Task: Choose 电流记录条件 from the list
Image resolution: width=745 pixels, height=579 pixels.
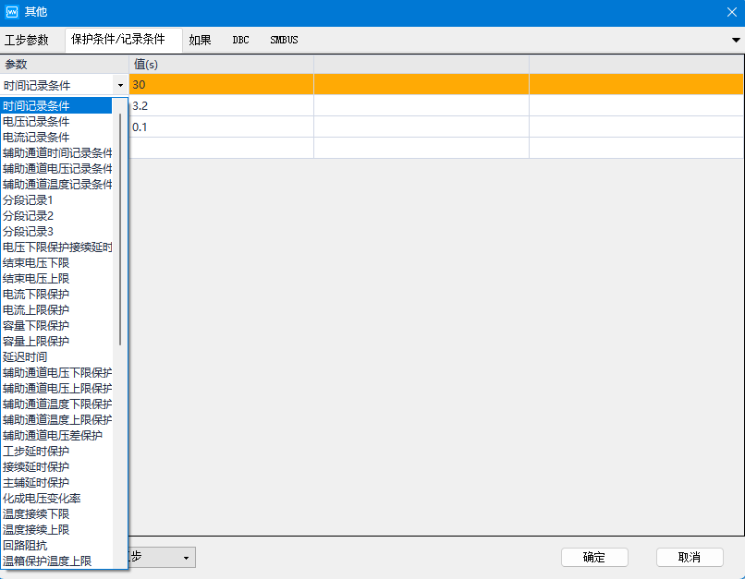Action: [x=56, y=138]
